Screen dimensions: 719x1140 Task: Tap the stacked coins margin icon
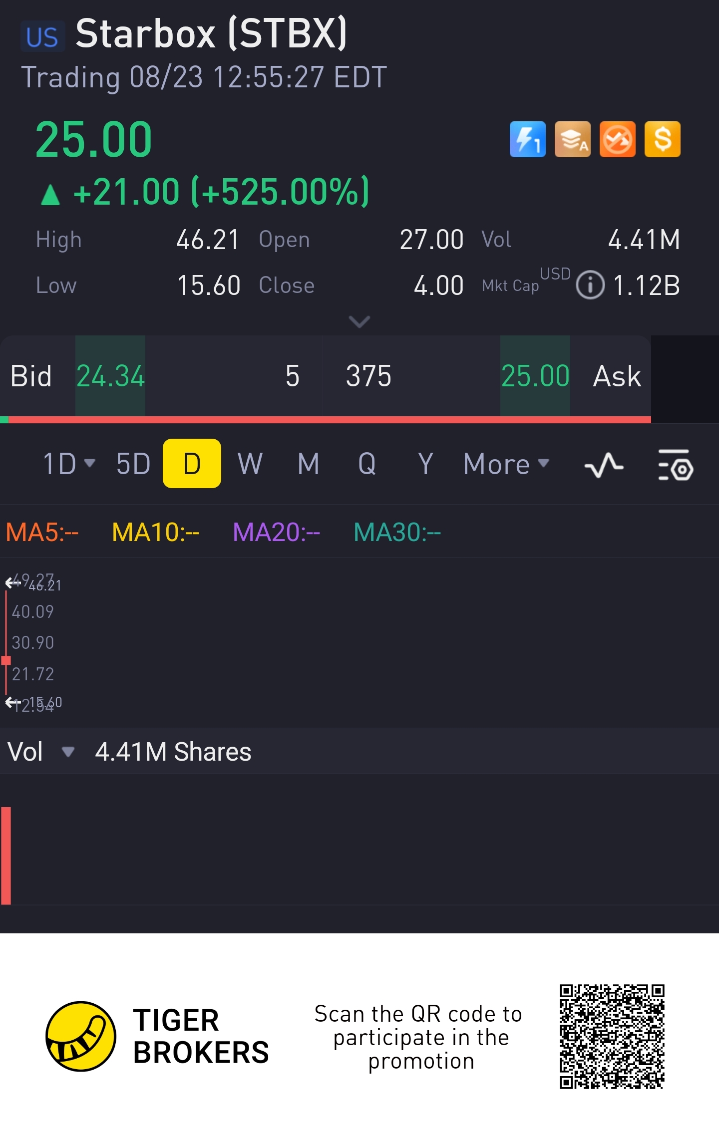[x=572, y=139]
